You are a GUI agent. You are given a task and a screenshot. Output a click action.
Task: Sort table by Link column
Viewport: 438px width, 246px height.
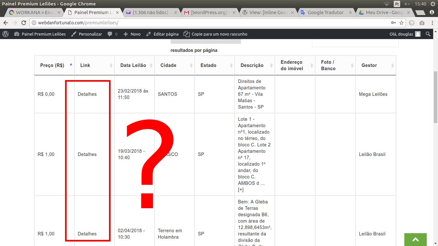[x=95, y=65]
